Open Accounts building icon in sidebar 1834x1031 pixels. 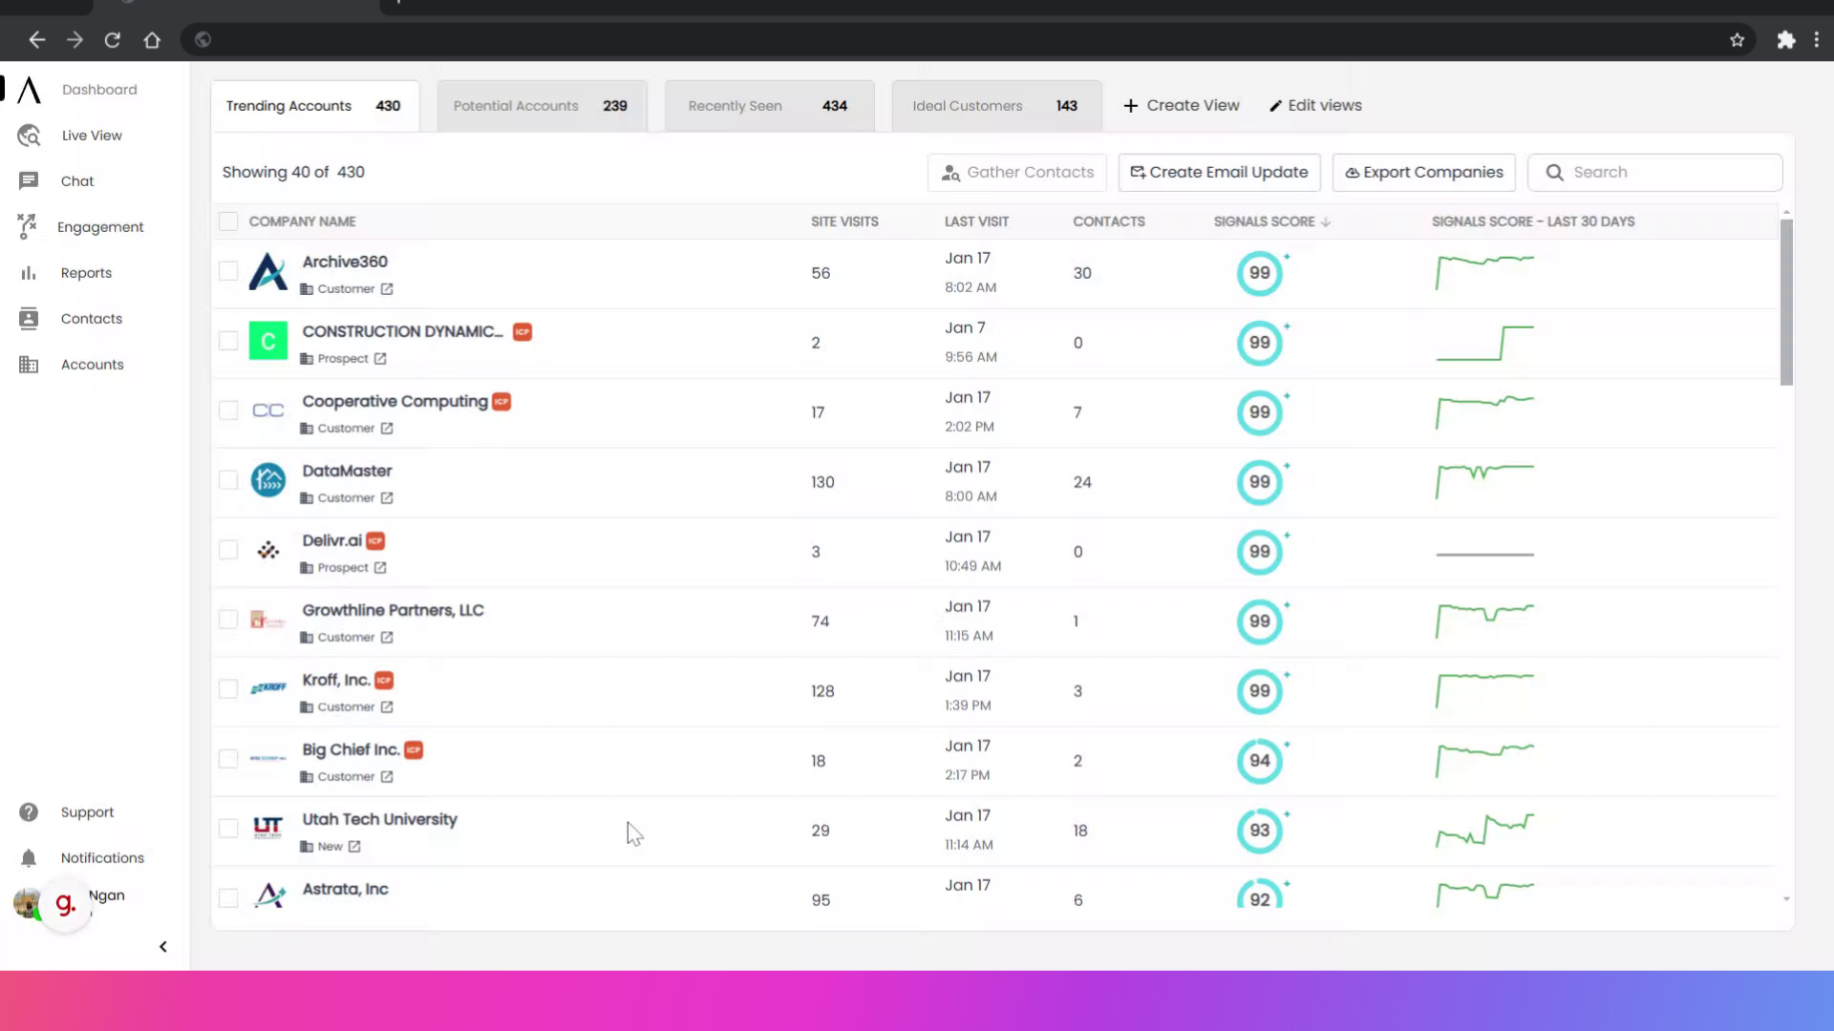(29, 365)
